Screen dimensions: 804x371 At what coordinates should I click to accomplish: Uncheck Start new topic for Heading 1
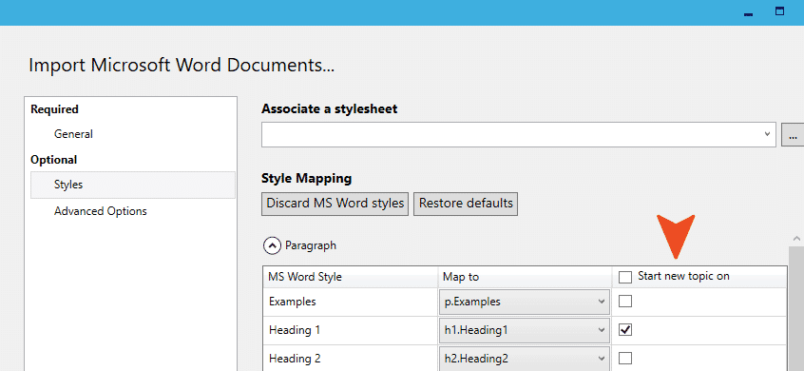(x=625, y=330)
